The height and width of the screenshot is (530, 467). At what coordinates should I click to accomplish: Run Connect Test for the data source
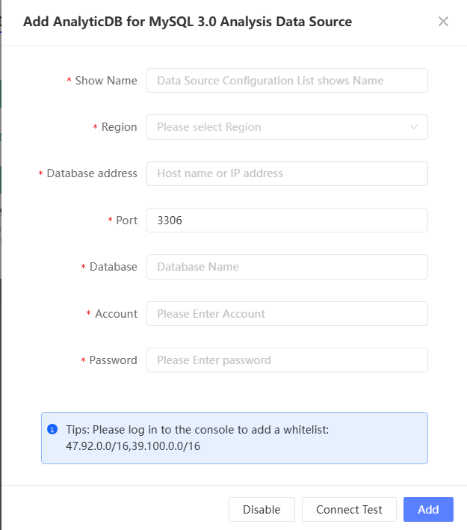point(349,510)
